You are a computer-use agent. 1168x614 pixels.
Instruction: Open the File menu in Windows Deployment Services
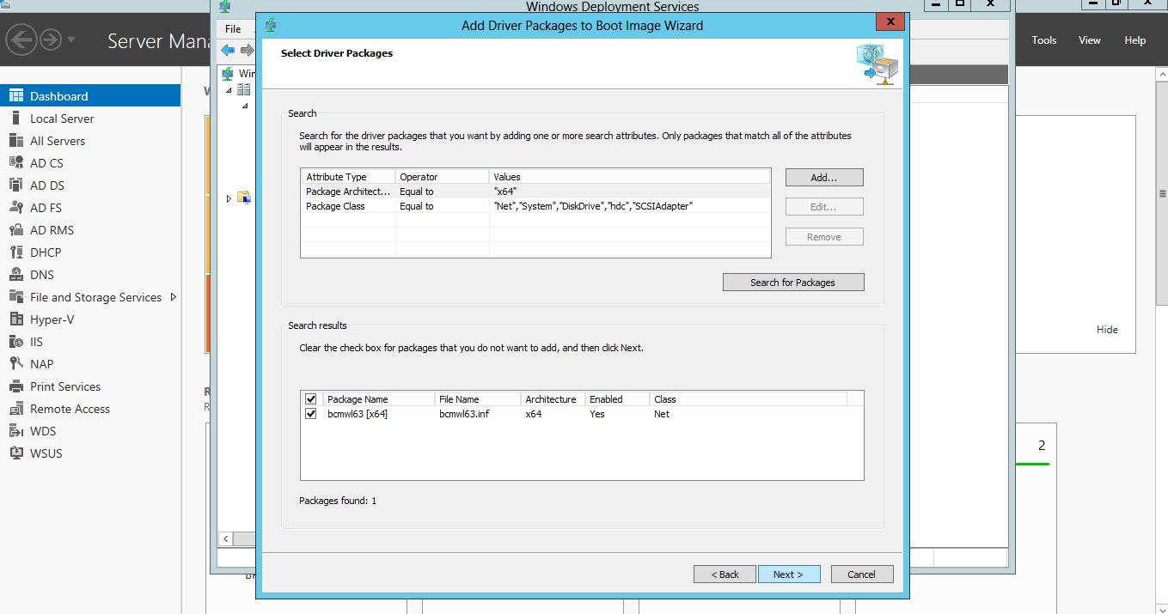pos(233,29)
